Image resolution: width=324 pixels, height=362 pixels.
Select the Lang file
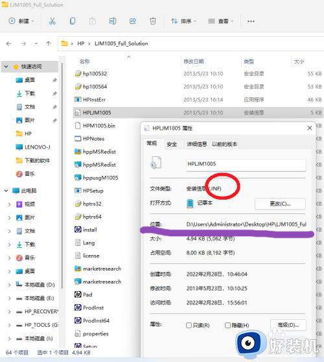coord(88,243)
